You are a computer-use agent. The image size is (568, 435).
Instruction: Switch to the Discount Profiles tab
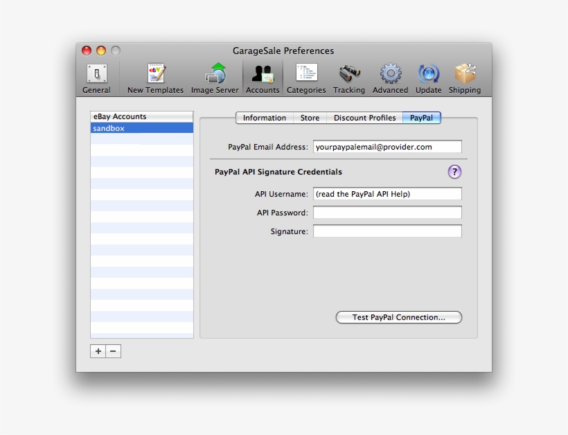click(x=365, y=118)
